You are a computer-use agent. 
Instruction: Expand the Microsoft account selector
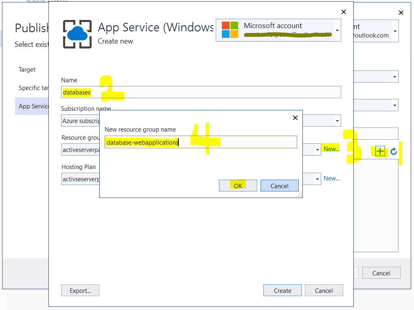point(337,31)
